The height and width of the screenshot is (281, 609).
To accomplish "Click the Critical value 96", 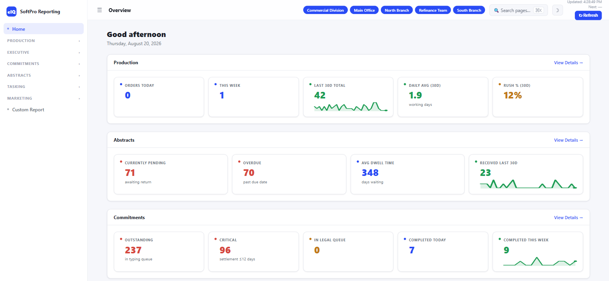I will (x=225, y=250).
